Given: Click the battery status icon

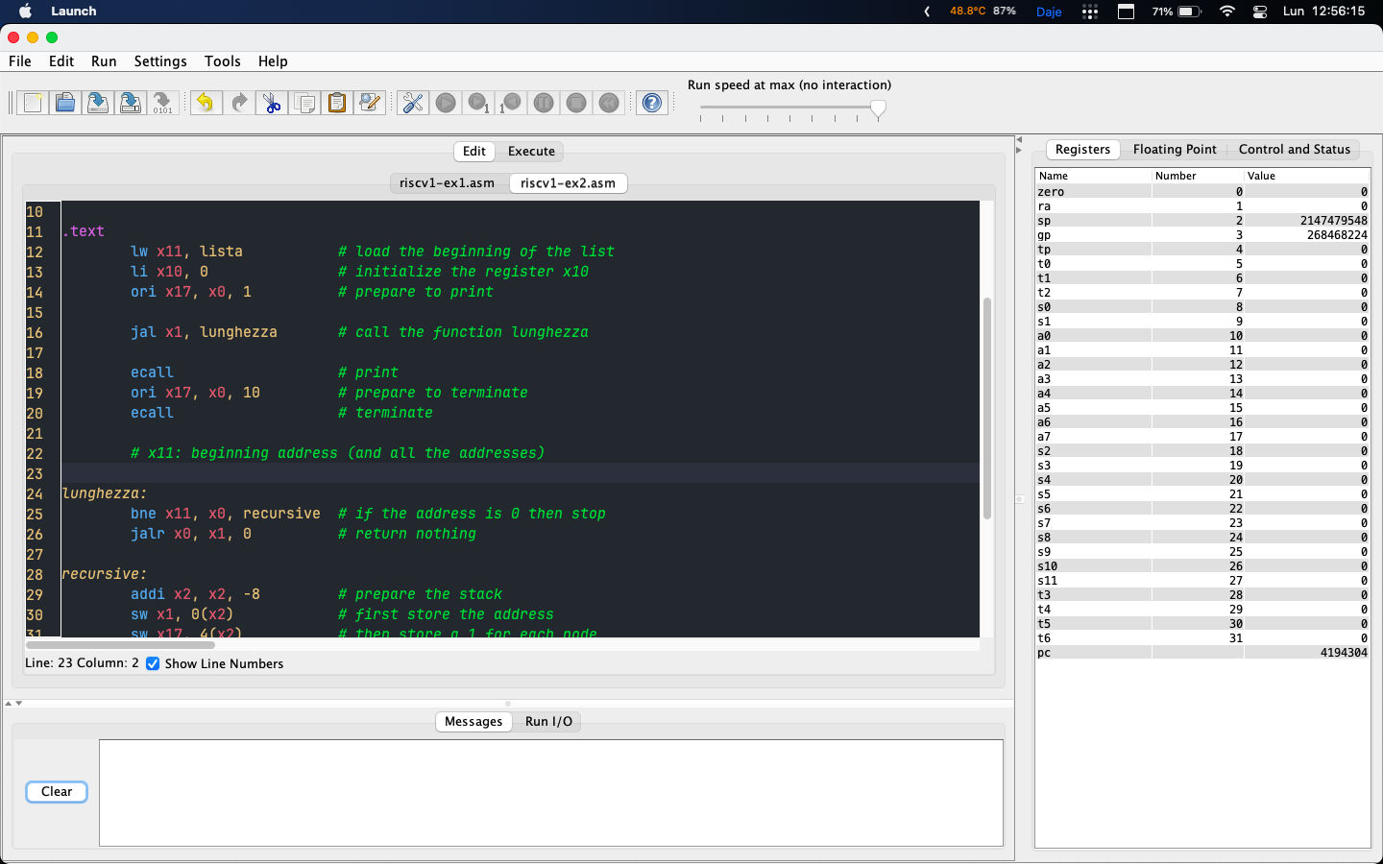Looking at the screenshot, I should click(x=1177, y=12).
